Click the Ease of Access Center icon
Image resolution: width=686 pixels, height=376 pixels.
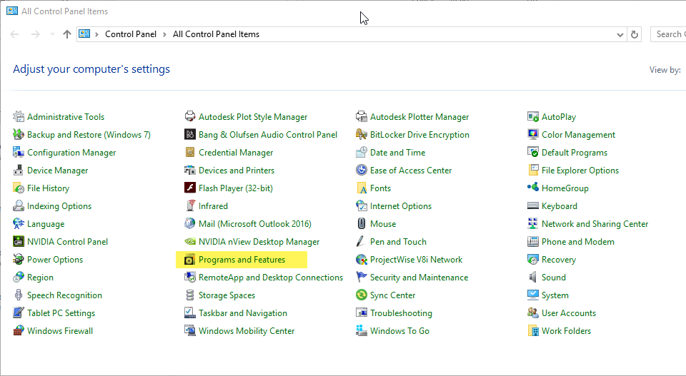(x=362, y=171)
